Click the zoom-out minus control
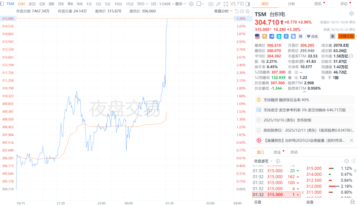Viewport: 357px width, 206px height. tap(242, 11)
